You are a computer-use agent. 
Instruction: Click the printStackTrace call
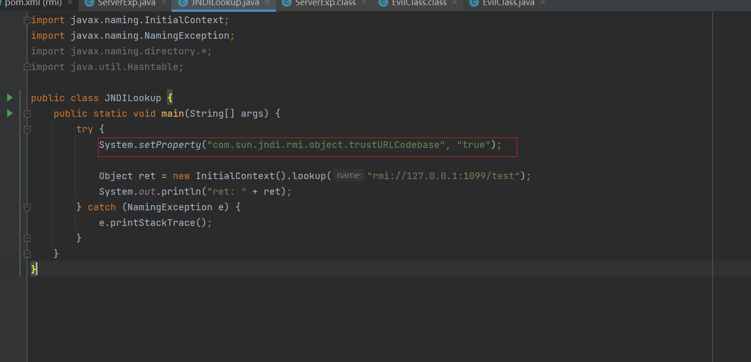coord(153,223)
